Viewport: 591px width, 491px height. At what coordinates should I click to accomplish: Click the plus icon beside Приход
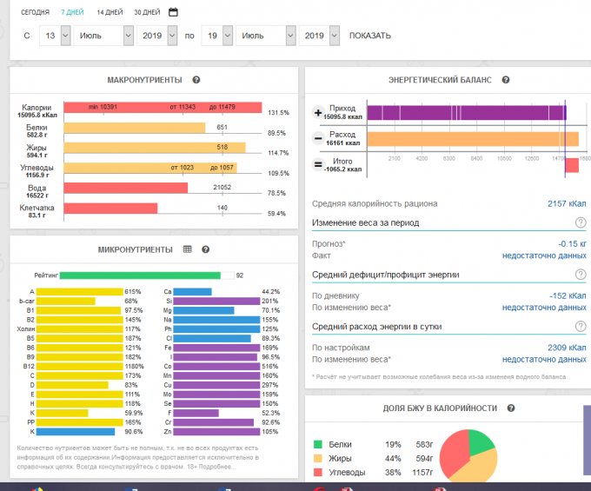[x=317, y=113]
